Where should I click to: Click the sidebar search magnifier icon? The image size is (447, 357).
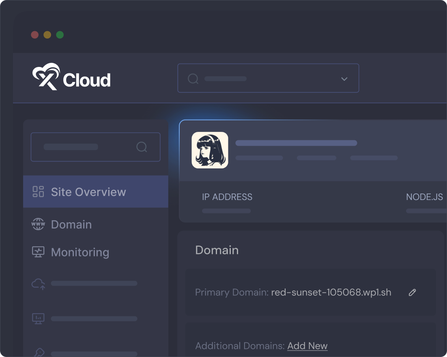tap(142, 147)
